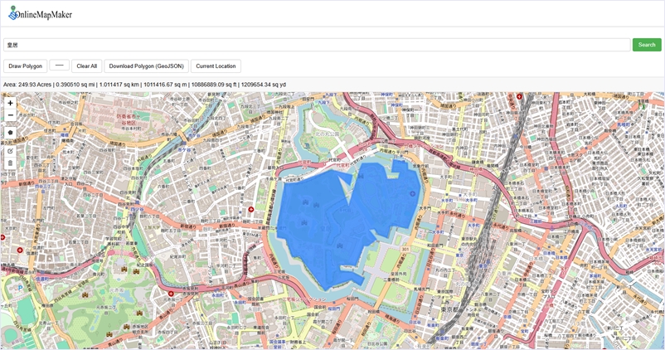The image size is (665, 350).
Task: Click the red metro marker left of polygon
Action: point(251,210)
